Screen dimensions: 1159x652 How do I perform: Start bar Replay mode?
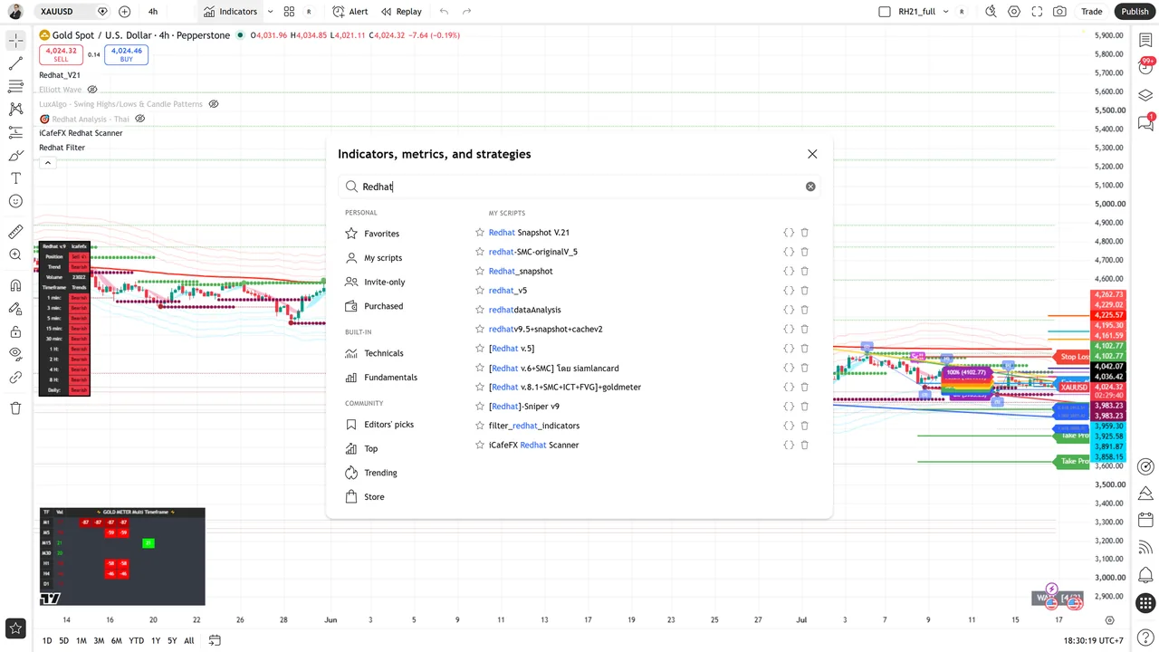pos(401,12)
